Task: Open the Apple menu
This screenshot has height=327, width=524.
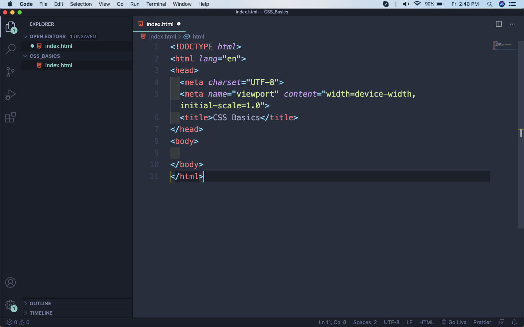Action: point(10,4)
